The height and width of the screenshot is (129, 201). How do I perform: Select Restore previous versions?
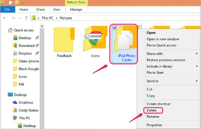coord(166,60)
